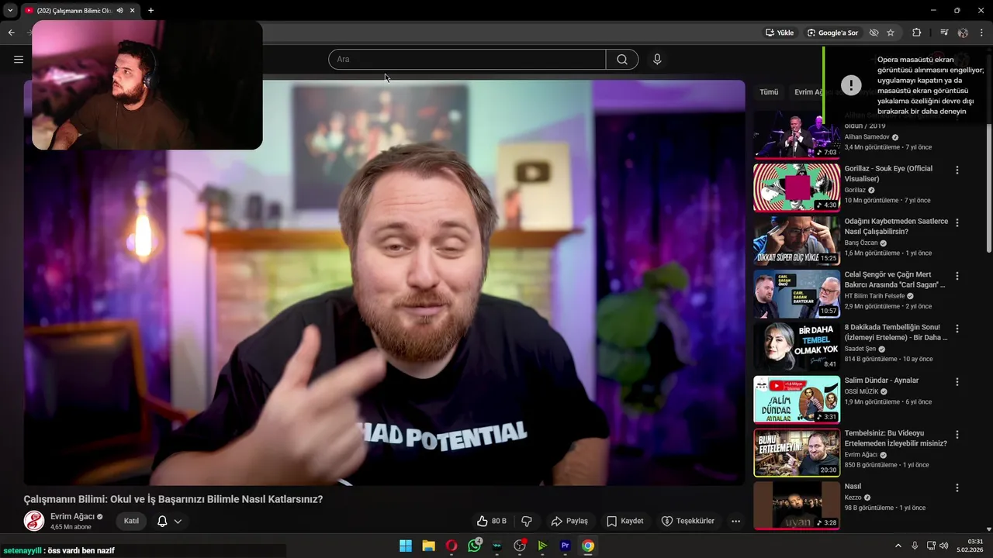Open the Windows Start button

(406, 546)
